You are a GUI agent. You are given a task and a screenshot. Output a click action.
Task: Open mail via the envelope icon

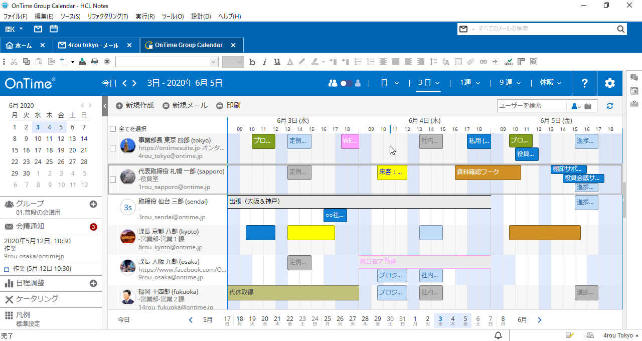38,29
